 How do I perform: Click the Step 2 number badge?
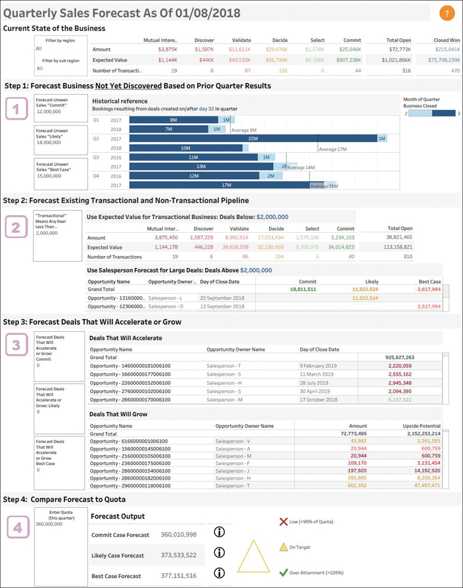pos(16,227)
